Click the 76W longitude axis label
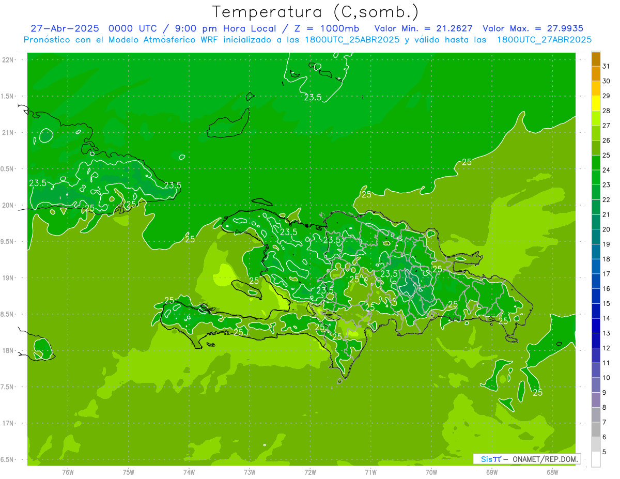Screen dimensions: 620x479 pyautogui.click(x=68, y=472)
